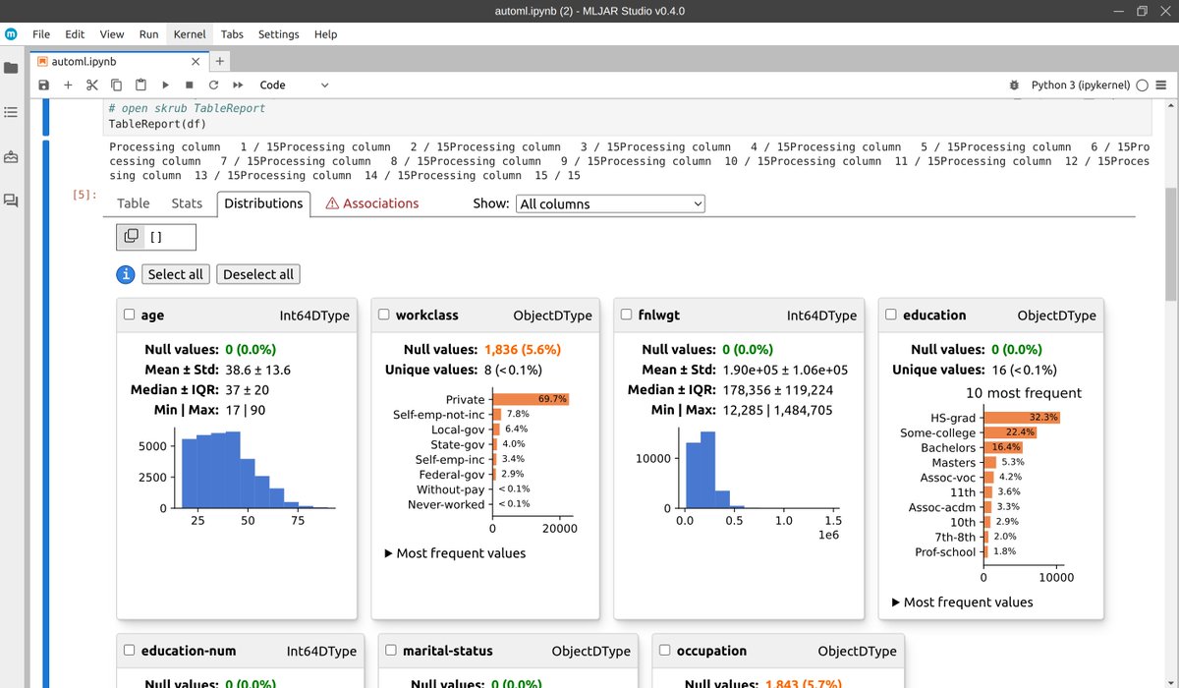Save the automl.ipynb notebook

pos(43,85)
